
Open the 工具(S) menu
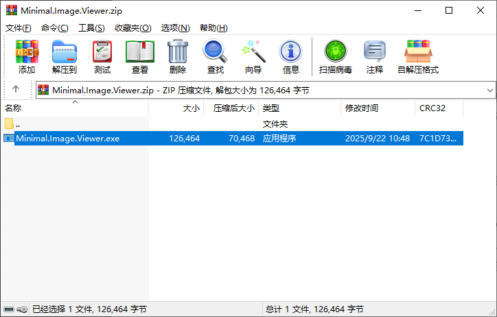pos(91,28)
